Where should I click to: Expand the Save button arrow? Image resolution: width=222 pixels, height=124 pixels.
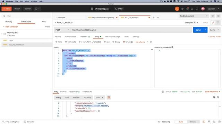click(218, 30)
